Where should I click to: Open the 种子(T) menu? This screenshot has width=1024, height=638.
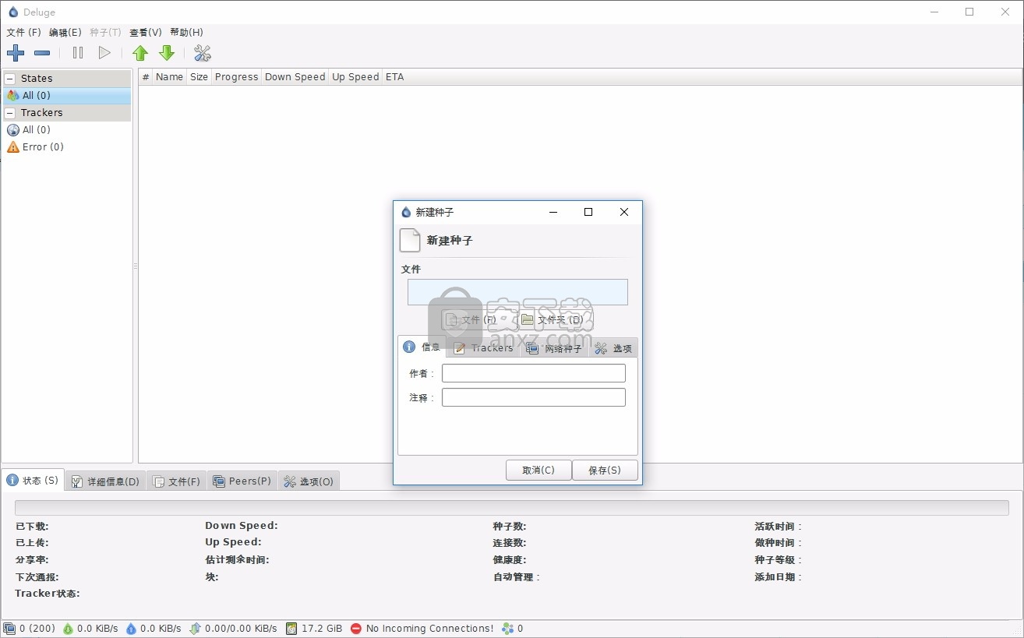click(x=105, y=33)
